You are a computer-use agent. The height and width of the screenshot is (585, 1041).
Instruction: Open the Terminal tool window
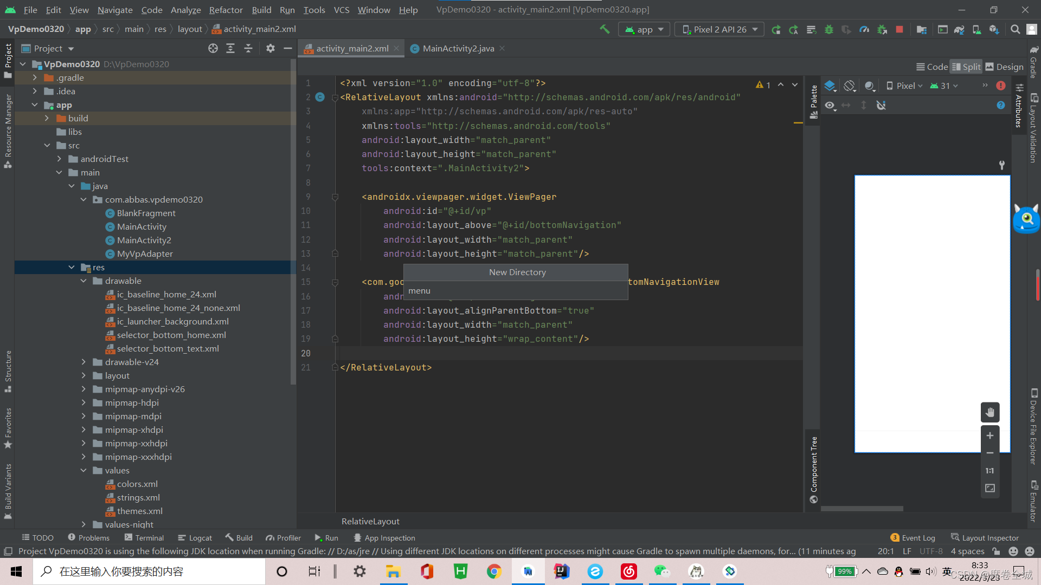[x=144, y=538]
